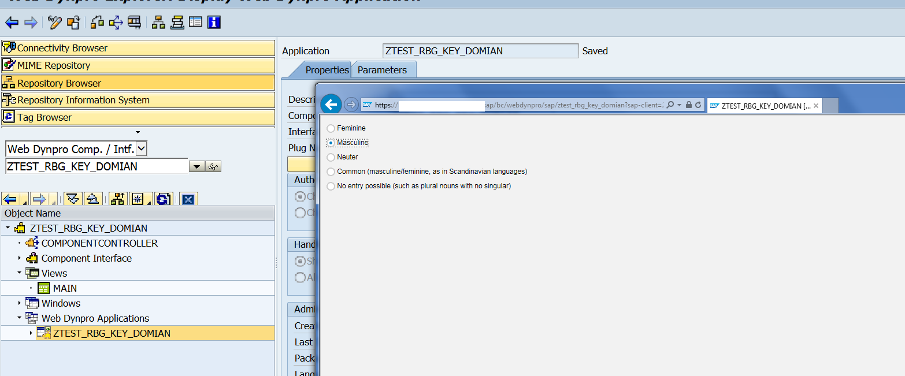Select the Windows tree item label
Viewport: 905px width, 376px height.
coord(61,303)
